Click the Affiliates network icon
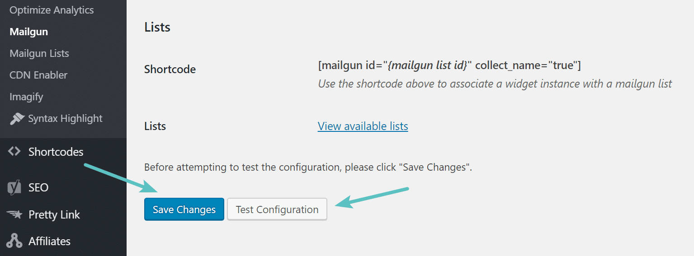Screen dimensions: 694x256 (14, 241)
